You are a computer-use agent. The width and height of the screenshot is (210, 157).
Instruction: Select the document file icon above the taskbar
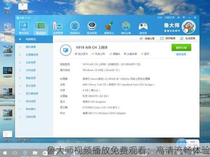coord(7,136)
